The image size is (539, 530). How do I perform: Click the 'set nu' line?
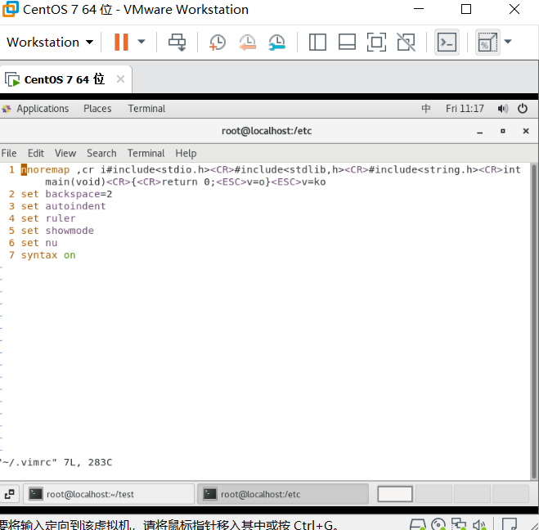(x=39, y=243)
